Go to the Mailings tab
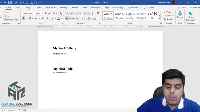Image resolution: width=200 pixels, height=112 pixels. click(64, 7)
